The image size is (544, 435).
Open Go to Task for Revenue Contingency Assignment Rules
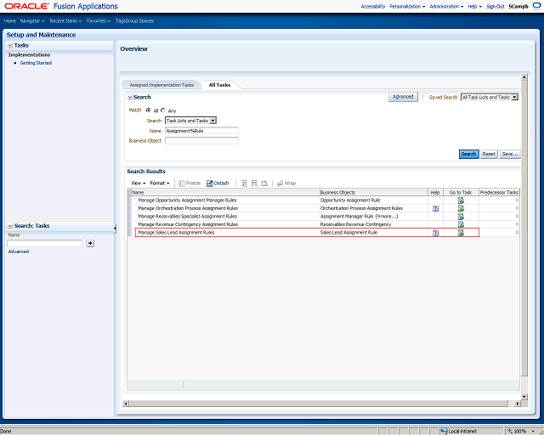pos(461,224)
